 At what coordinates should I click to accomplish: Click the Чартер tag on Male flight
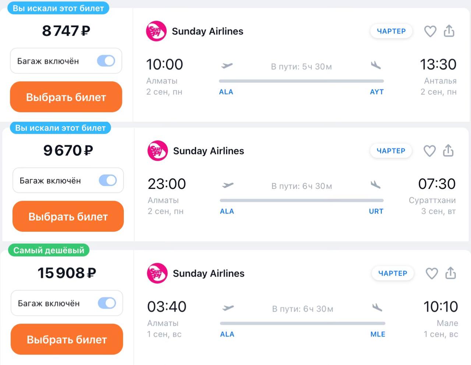393,273
